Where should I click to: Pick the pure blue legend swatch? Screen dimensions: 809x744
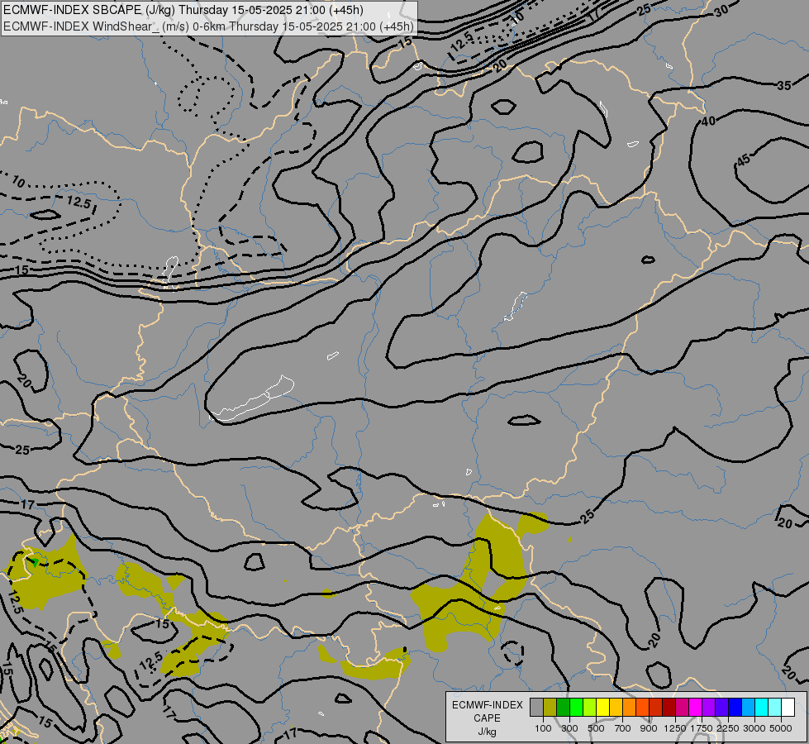tap(735, 708)
